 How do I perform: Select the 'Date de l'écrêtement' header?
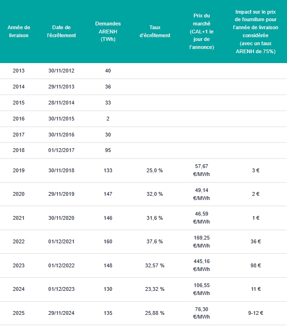[61, 32]
